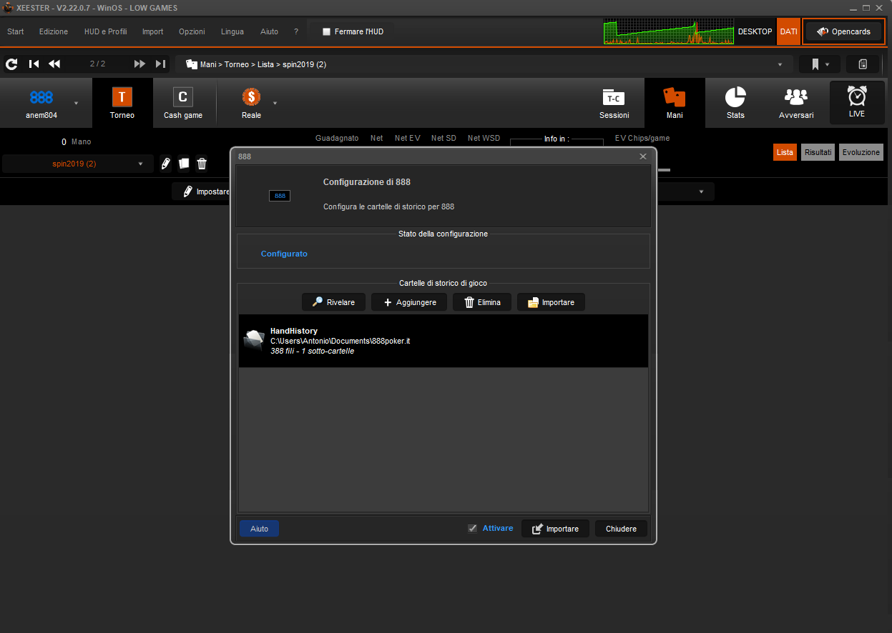Click the Elimina button
Viewport: 892px width, 633px height.
click(482, 302)
